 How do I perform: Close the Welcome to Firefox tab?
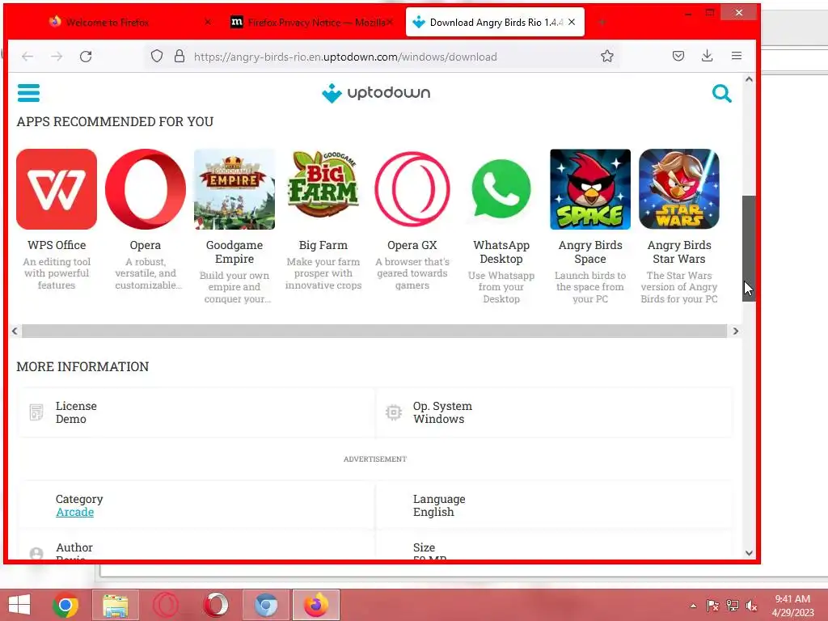click(x=208, y=22)
